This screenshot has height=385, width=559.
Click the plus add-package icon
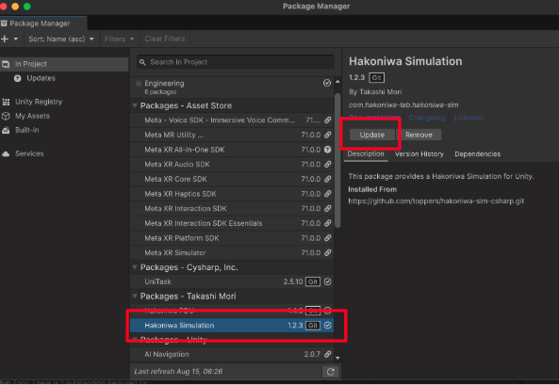pos(5,39)
